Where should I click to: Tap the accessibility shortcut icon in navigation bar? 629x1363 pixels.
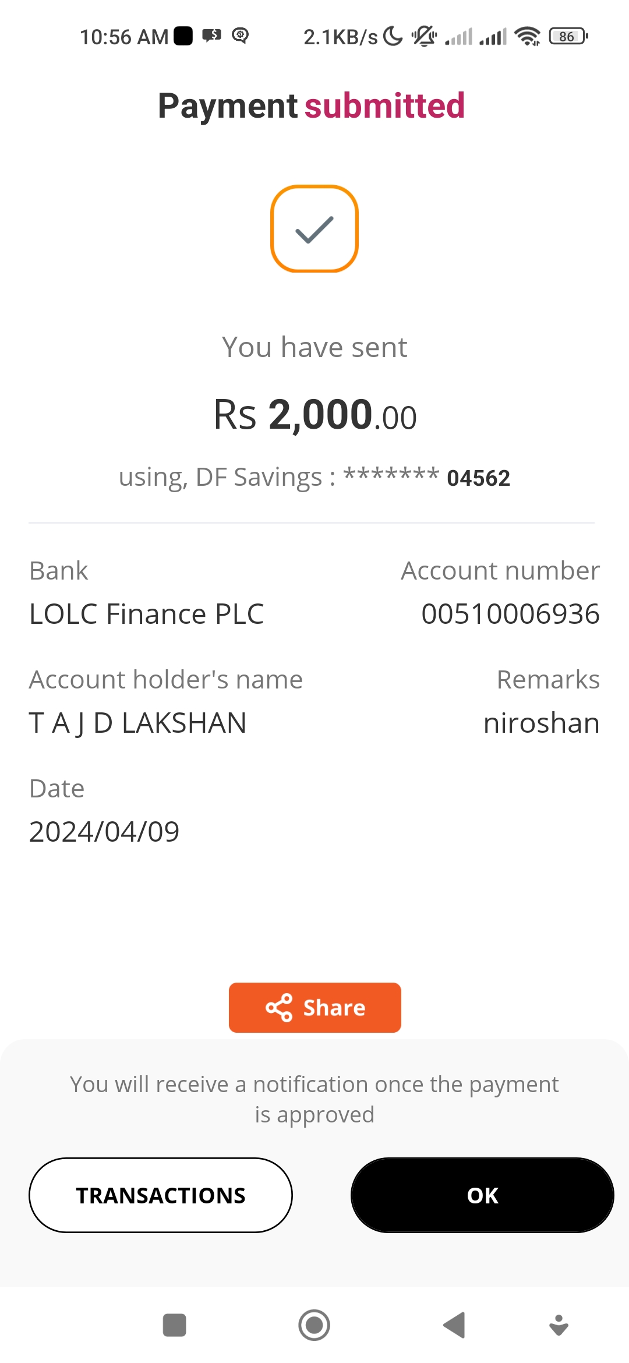point(559,1325)
